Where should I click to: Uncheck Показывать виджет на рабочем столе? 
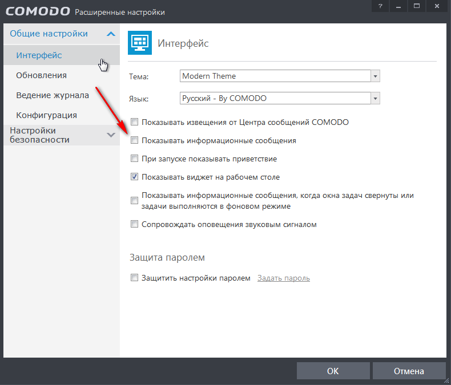pyautogui.click(x=135, y=177)
